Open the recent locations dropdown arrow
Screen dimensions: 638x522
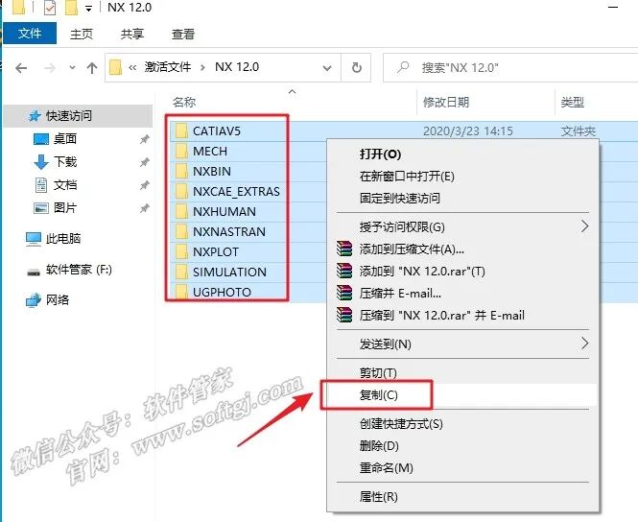72,67
